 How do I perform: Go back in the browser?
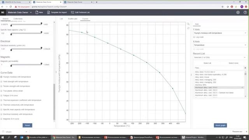tap(2, 7)
